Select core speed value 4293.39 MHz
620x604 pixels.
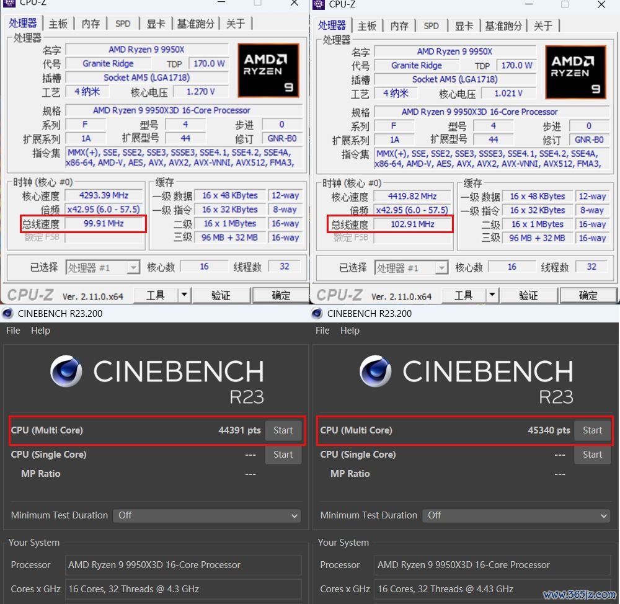point(104,195)
